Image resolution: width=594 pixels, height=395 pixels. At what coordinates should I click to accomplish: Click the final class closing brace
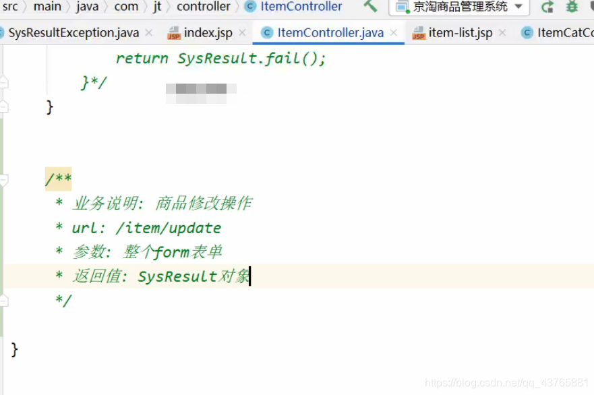tap(14, 349)
